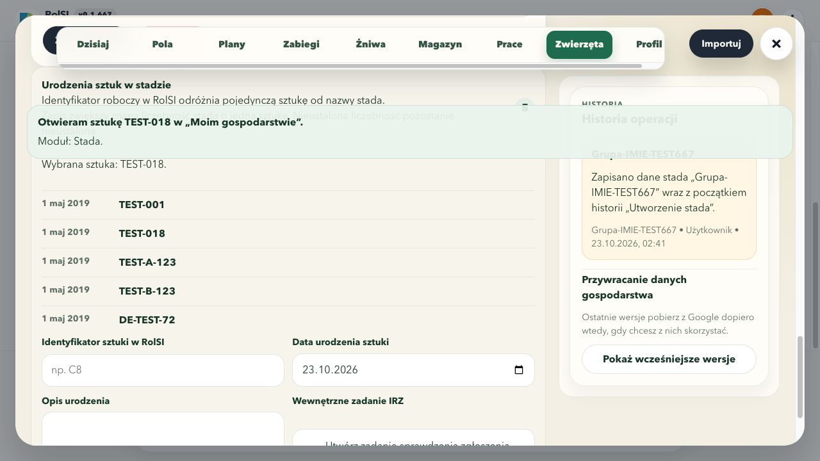Click the date 1 maj 2019 beside DE-TEST-72
The image size is (820, 461).
pyautogui.click(x=66, y=319)
